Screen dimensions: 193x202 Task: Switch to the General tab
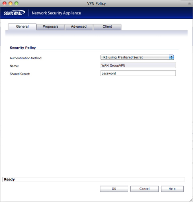(x=22, y=26)
